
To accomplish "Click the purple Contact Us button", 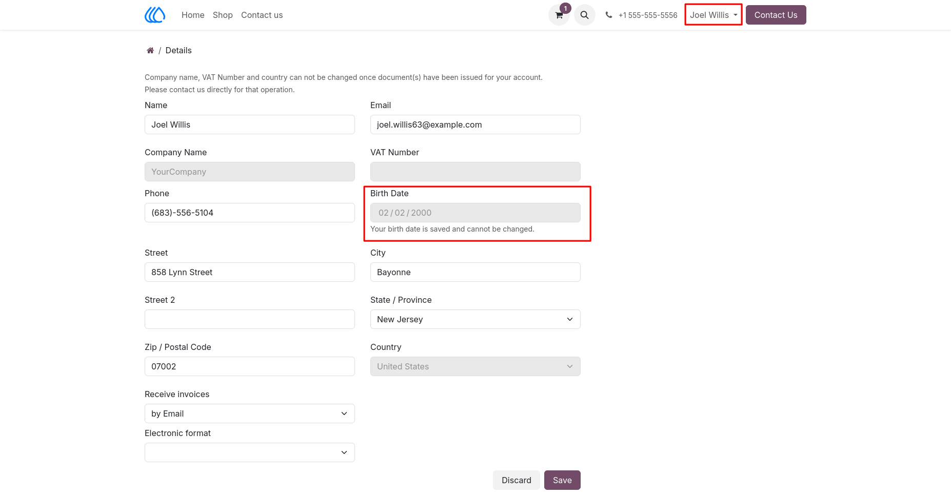I will [x=776, y=15].
